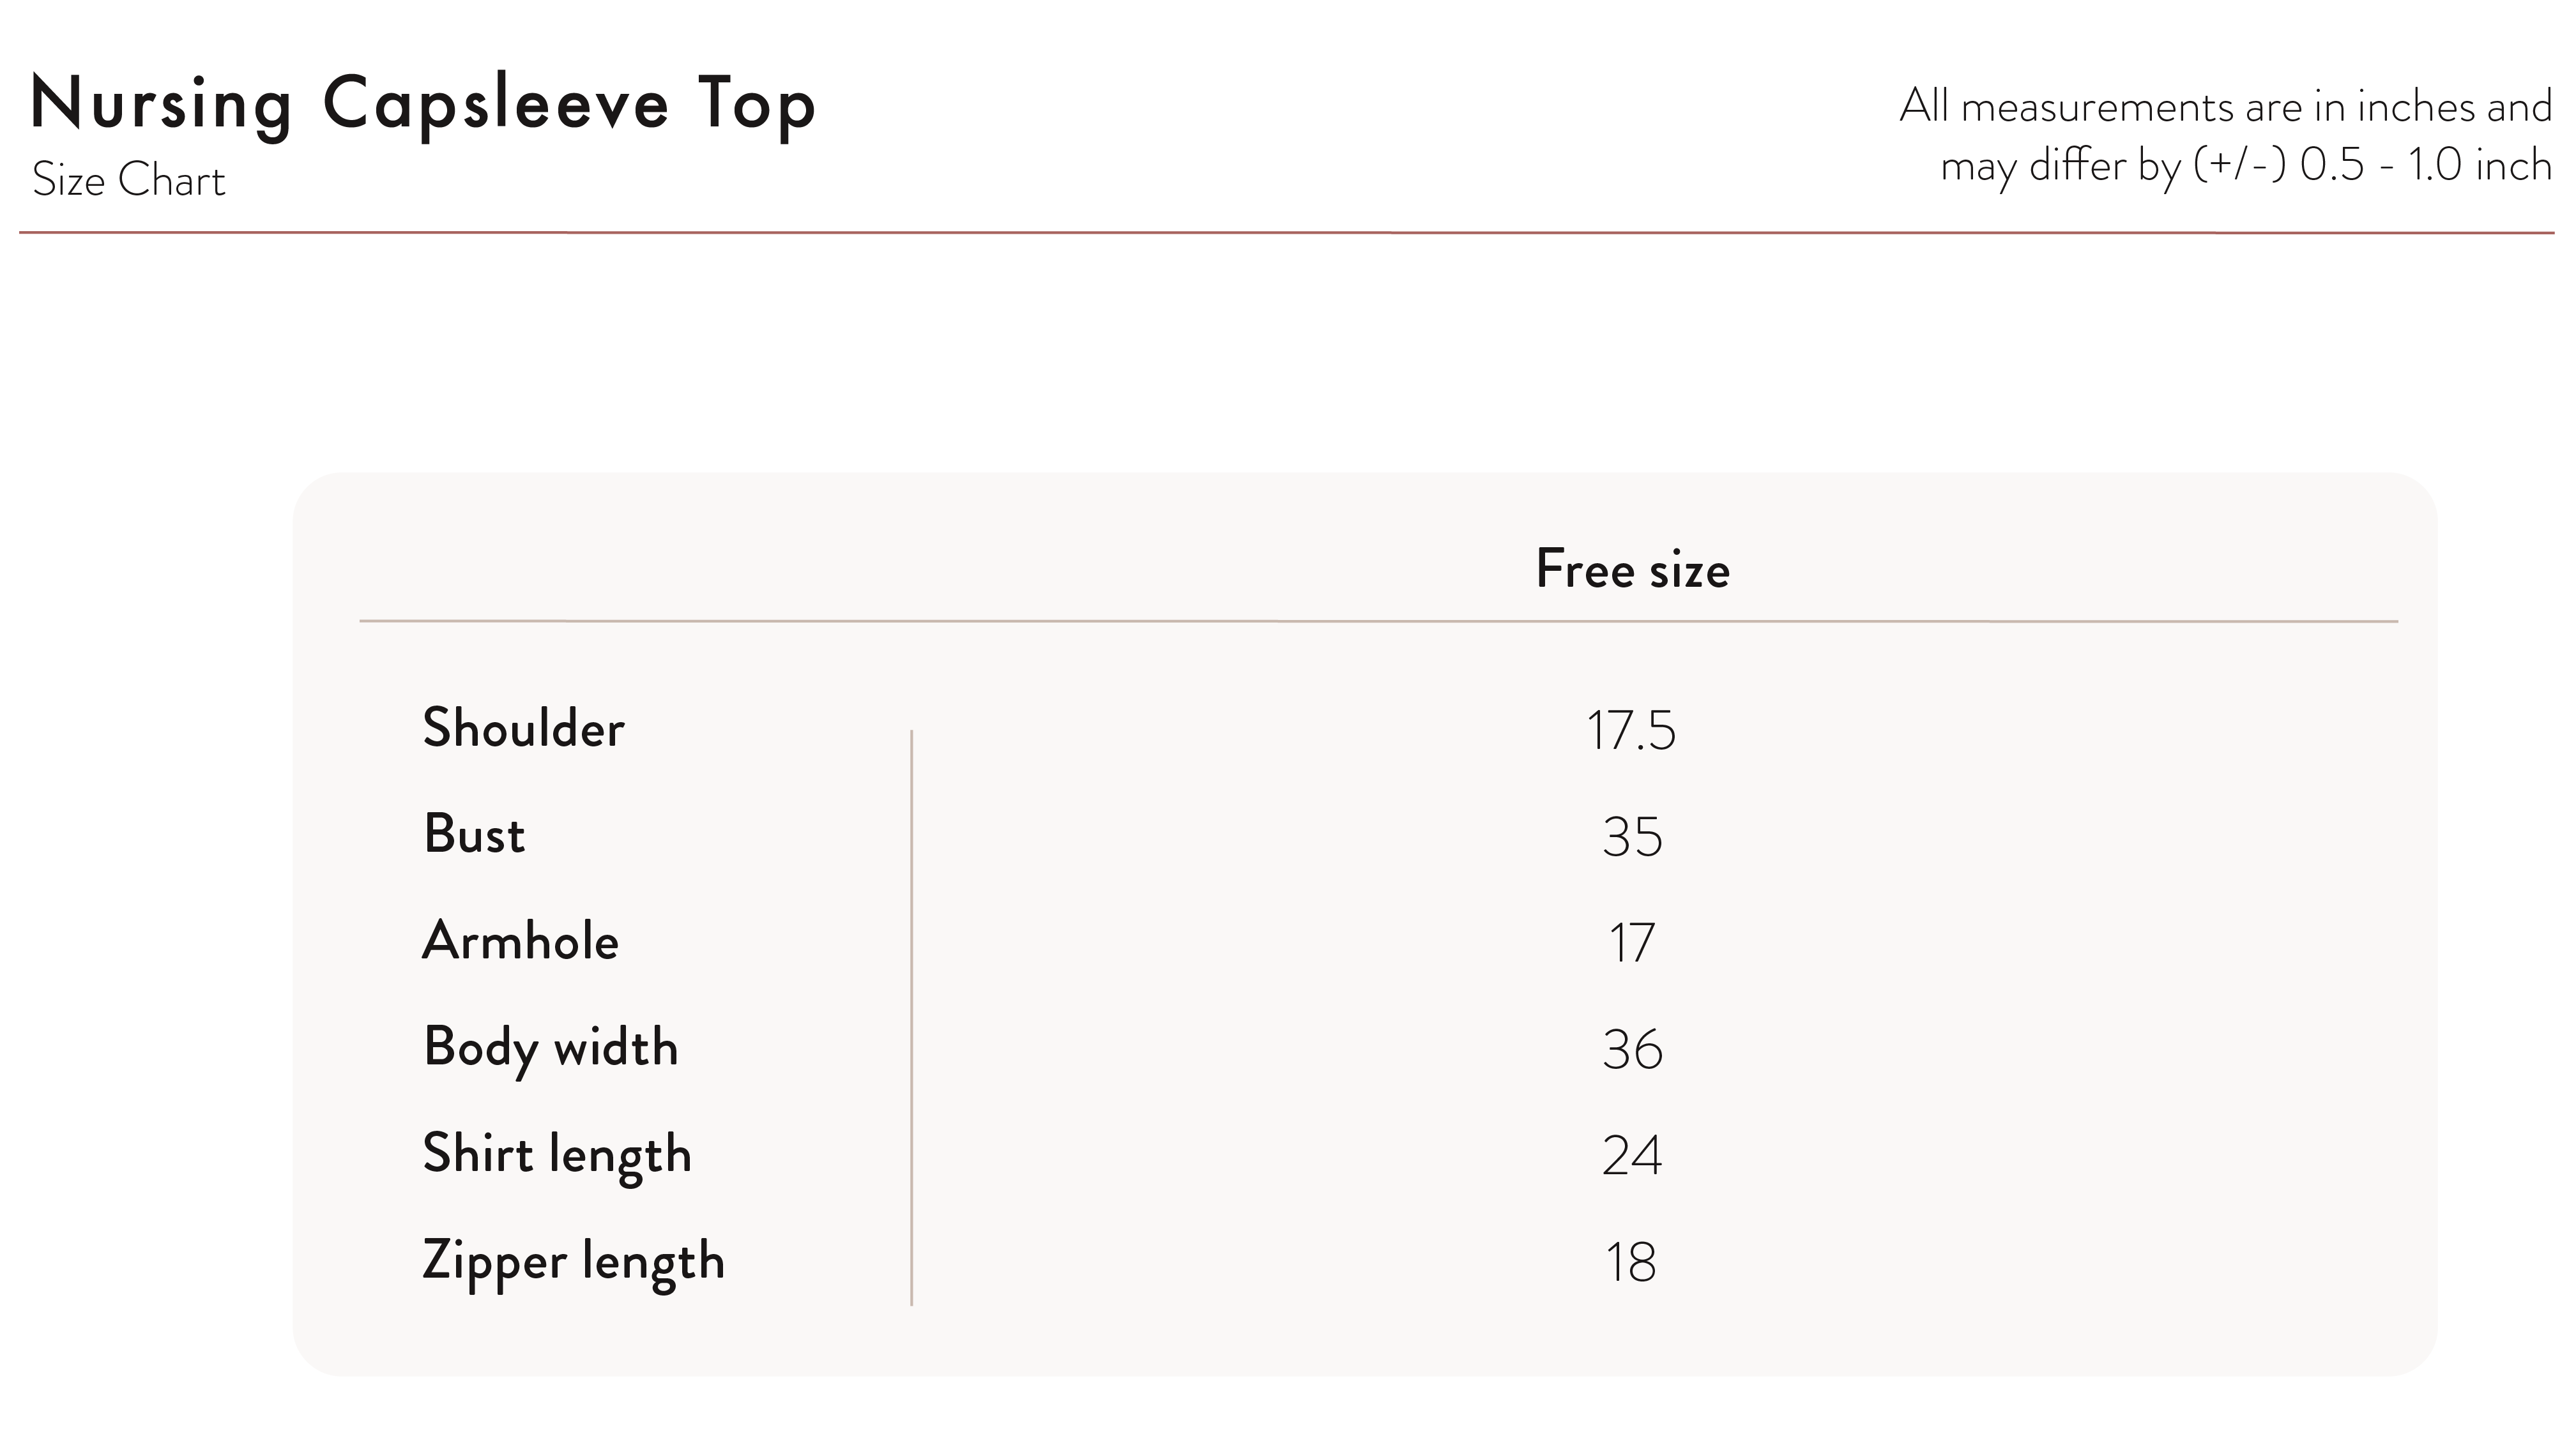Click the "Nursing Capsleeve Top" title
The height and width of the screenshot is (1436, 2576).
tap(423, 104)
